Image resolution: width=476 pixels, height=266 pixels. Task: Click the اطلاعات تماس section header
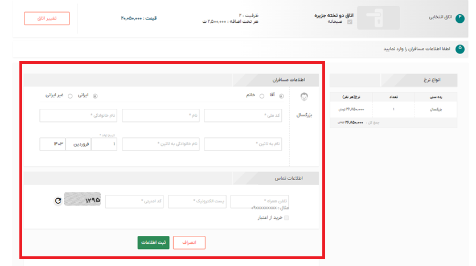coord(171,178)
